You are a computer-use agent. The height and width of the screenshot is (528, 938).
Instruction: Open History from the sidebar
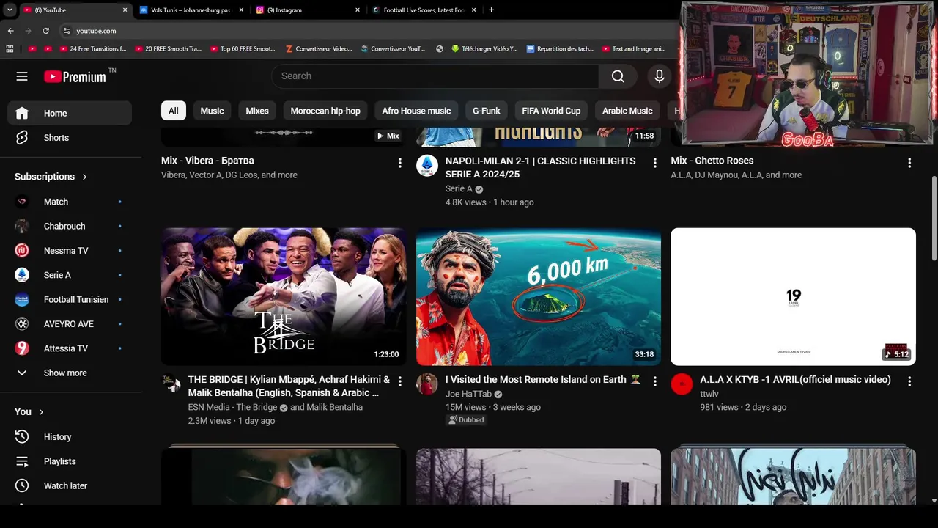[70, 437]
